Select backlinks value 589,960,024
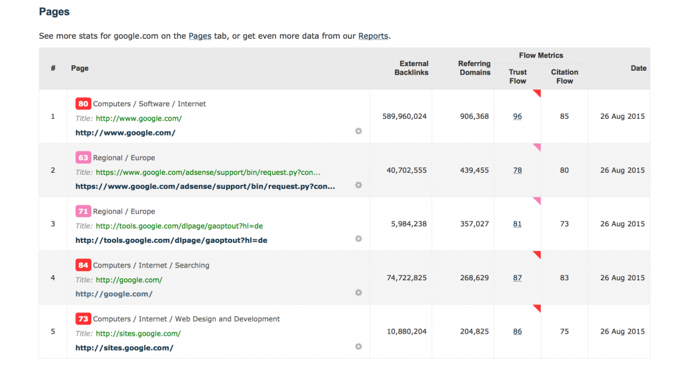The image size is (683, 365). (x=405, y=116)
